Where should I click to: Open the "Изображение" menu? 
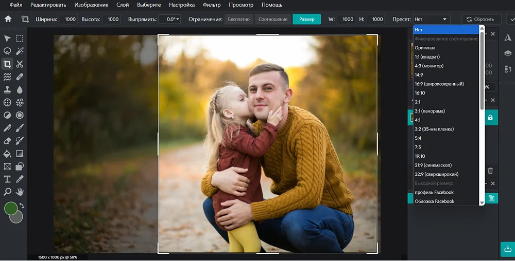coord(91,5)
